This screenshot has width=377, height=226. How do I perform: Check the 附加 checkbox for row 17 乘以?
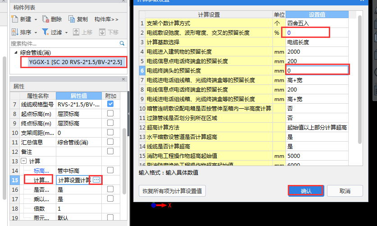(110, 198)
